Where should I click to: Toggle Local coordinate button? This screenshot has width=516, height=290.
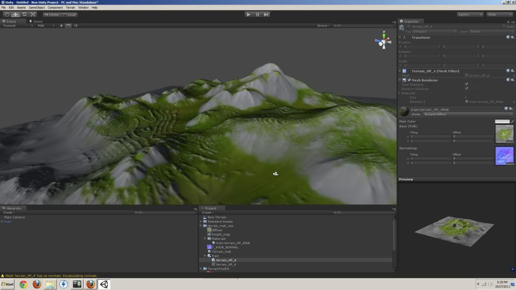pos(70,15)
